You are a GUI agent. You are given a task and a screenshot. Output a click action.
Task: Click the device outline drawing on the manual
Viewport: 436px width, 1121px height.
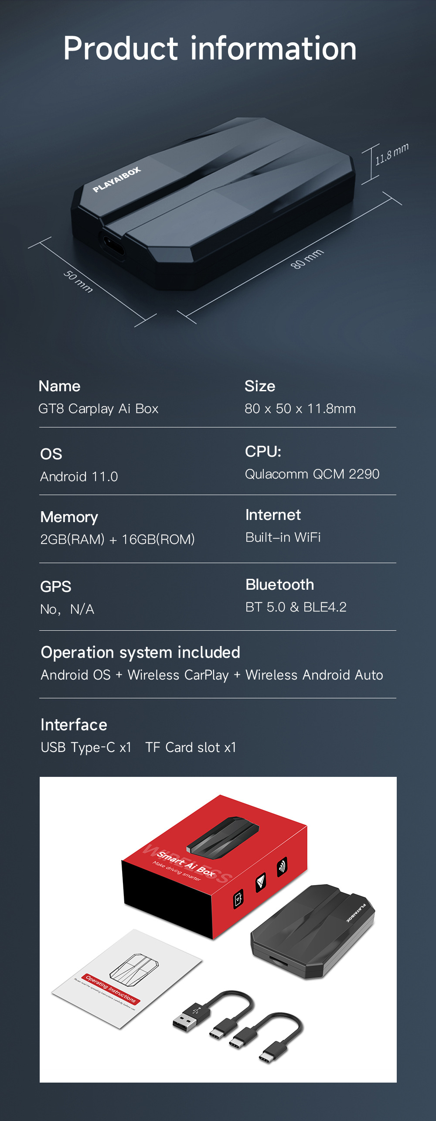tap(134, 969)
